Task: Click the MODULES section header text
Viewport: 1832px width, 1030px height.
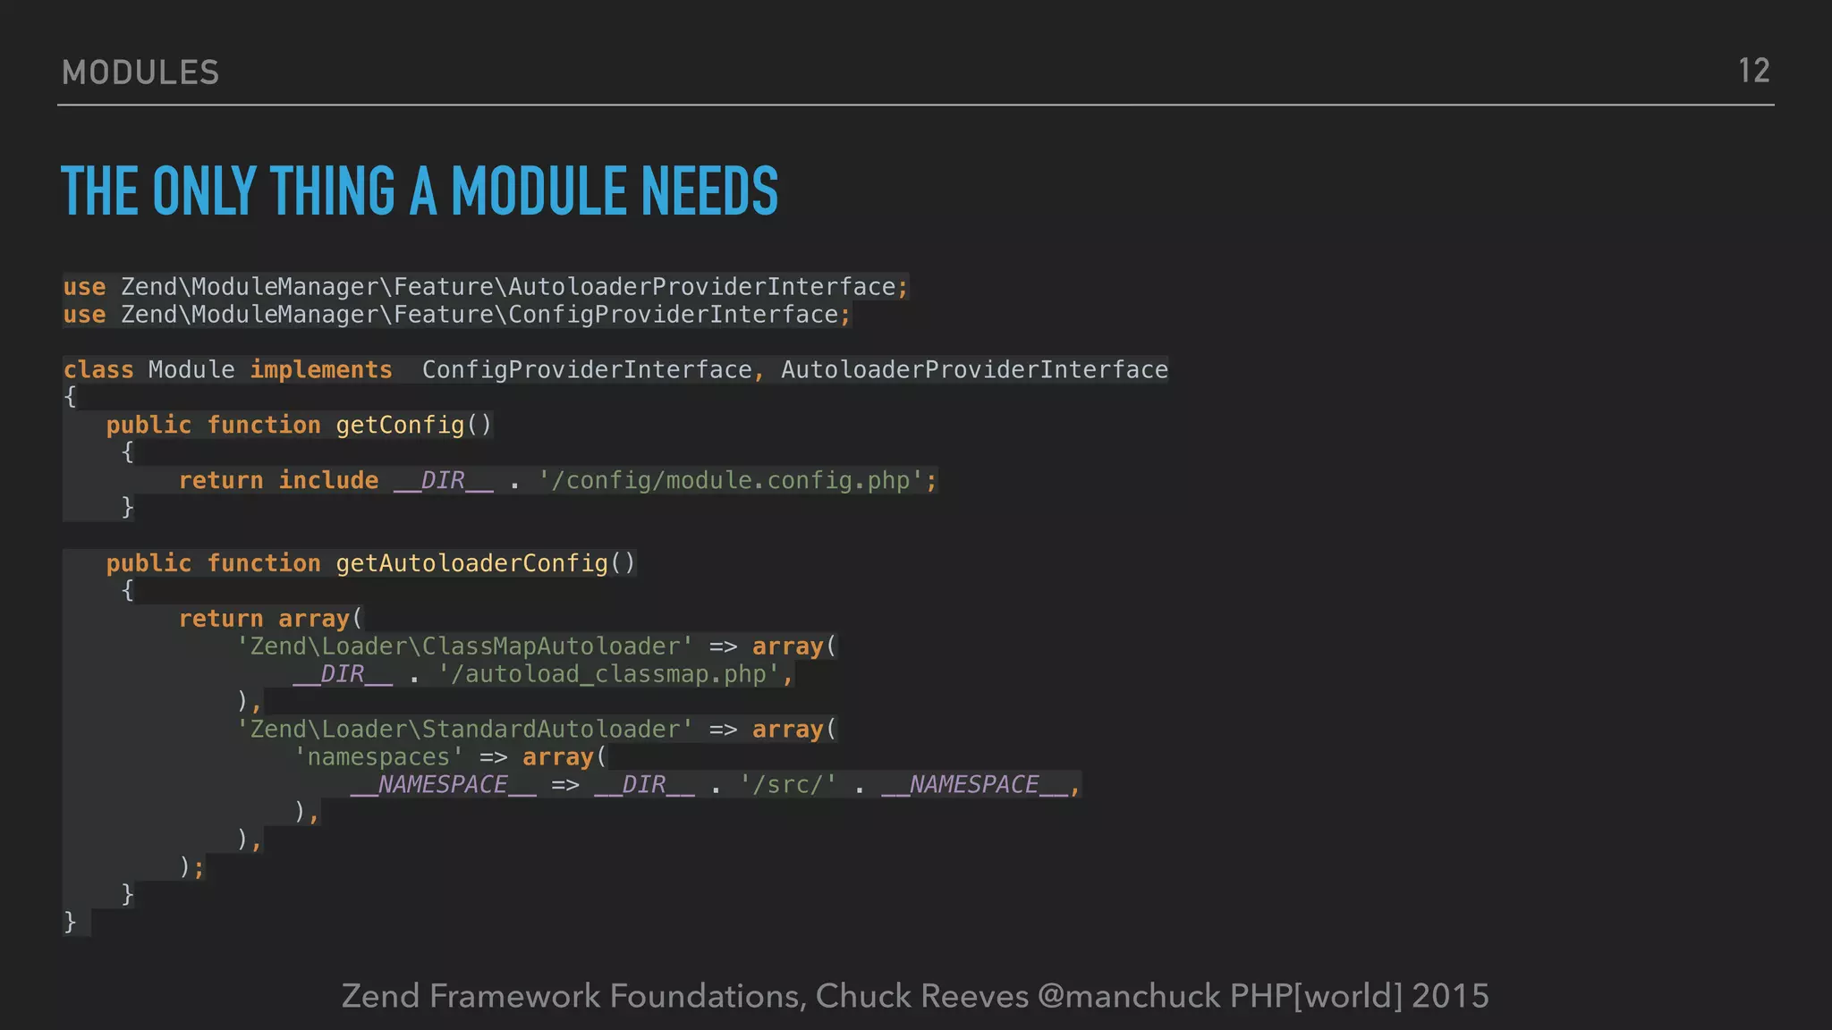Action: coord(140,72)
